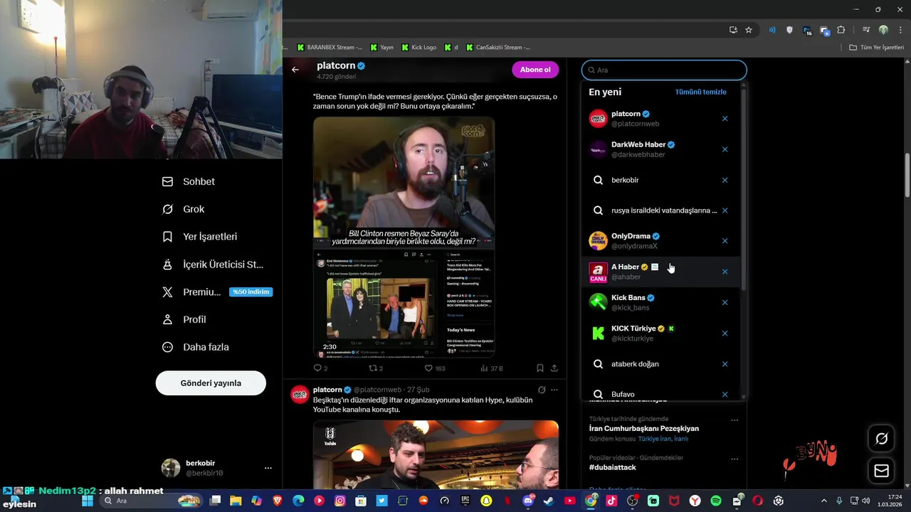
Task: Expand Daha fazla menu in sidebar
Action: point(196,347)
